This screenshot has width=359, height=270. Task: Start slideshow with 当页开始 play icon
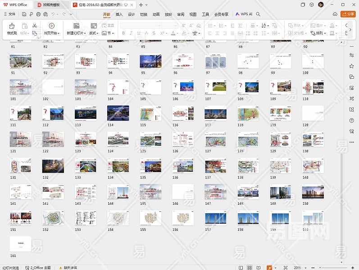tap(51, 26)
